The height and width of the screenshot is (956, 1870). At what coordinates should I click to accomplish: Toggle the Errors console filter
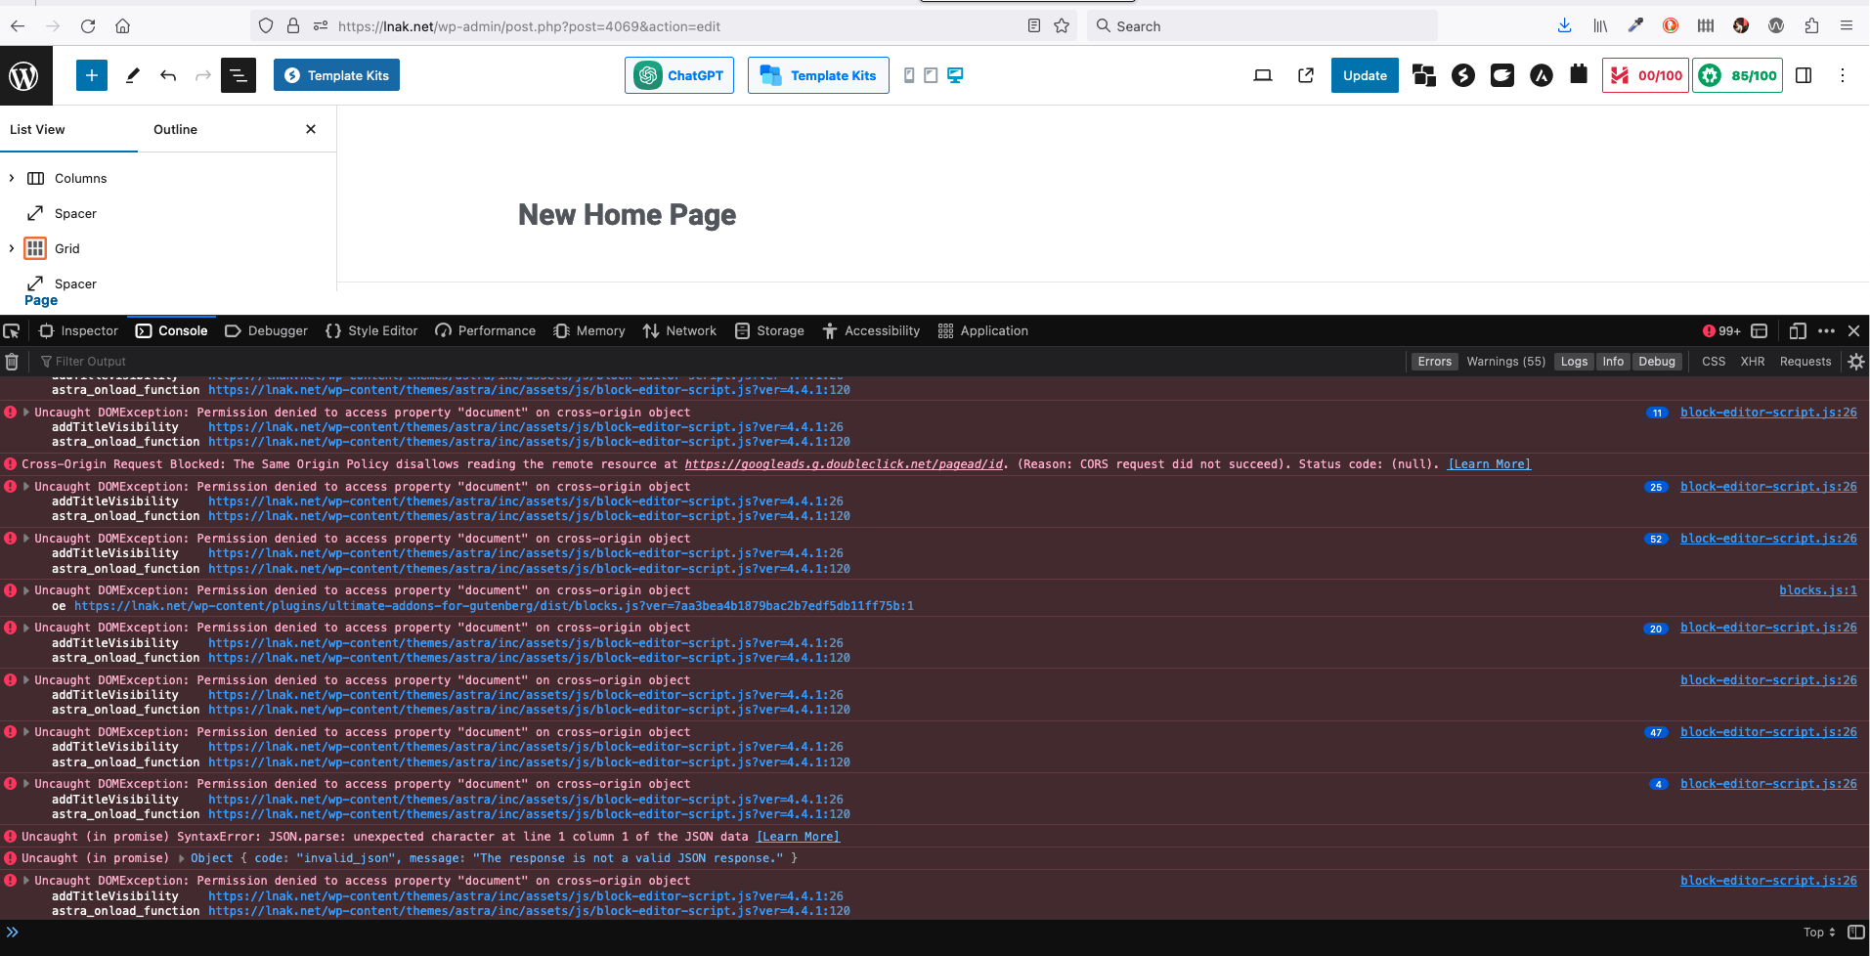coord(1434,362)
